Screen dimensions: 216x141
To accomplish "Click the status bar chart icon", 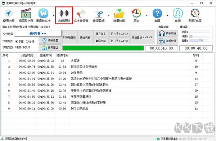I will coord(2,138).
